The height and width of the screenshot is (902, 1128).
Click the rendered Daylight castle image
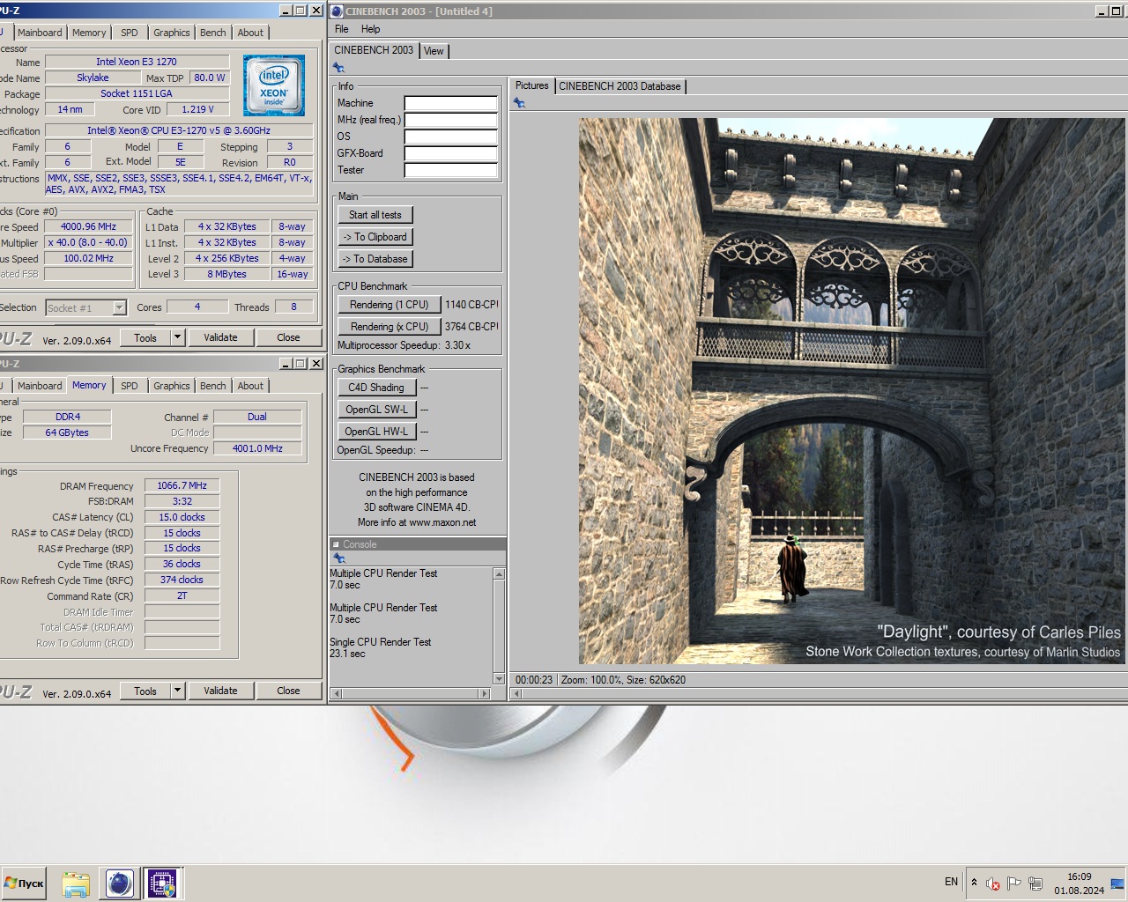tap(851, 391)
